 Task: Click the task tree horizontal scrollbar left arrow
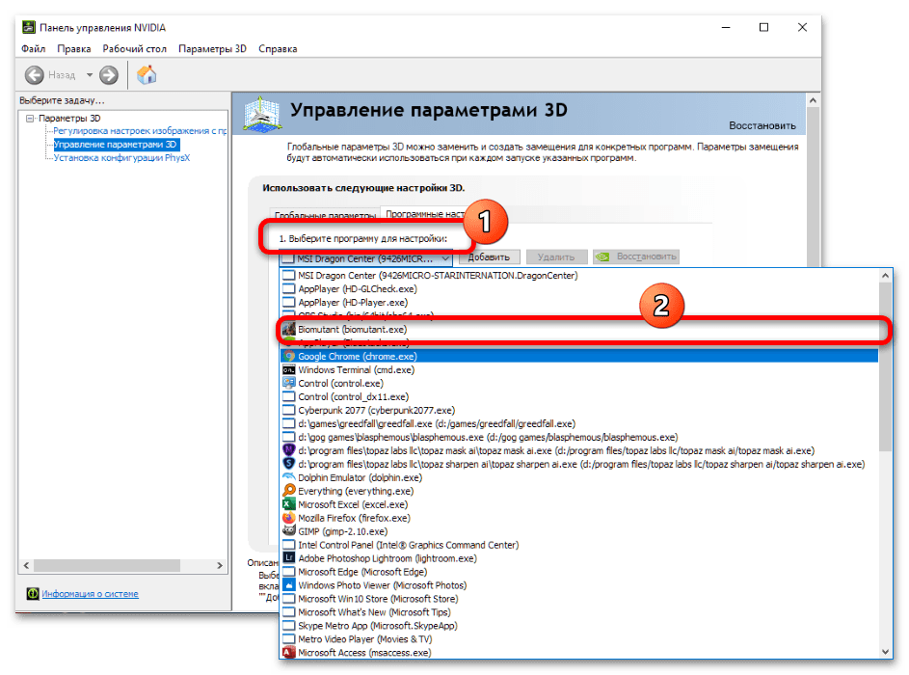point(27,565)
